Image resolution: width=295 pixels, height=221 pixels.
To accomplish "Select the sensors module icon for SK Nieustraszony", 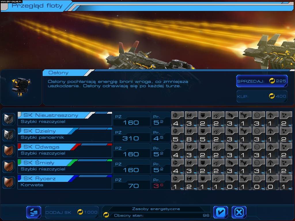I will tap(259, 115).
